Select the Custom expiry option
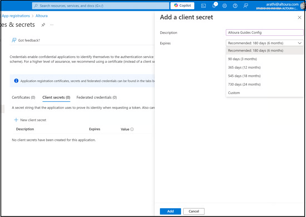306x217 pixels. pos(265,93)
